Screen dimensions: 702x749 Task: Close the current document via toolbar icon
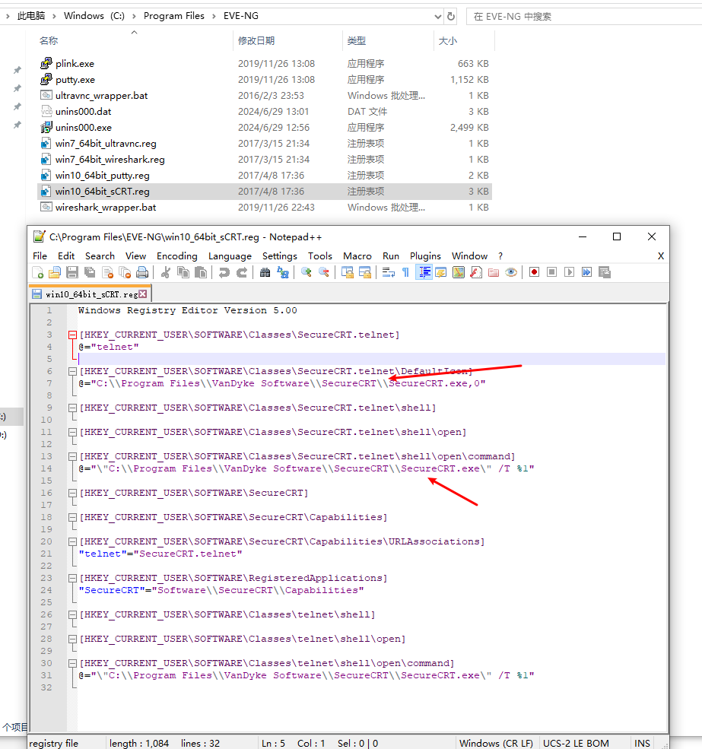point(107,272)
